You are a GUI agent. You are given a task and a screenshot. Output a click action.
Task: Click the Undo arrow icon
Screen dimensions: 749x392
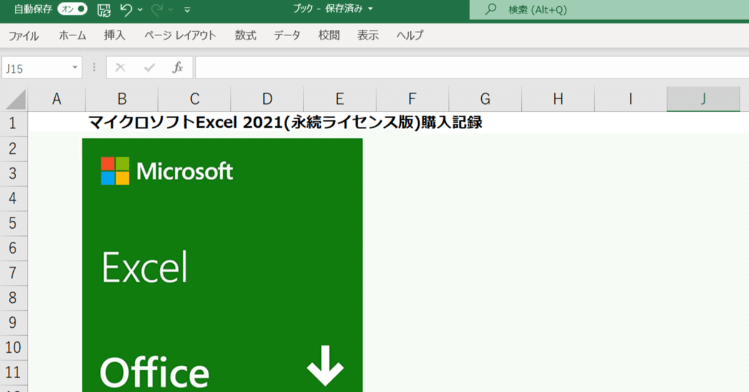[126, 9]
